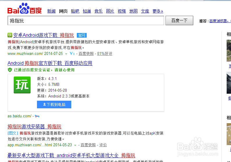Click the as.baidu.com/ URL text

pos(19,116)
